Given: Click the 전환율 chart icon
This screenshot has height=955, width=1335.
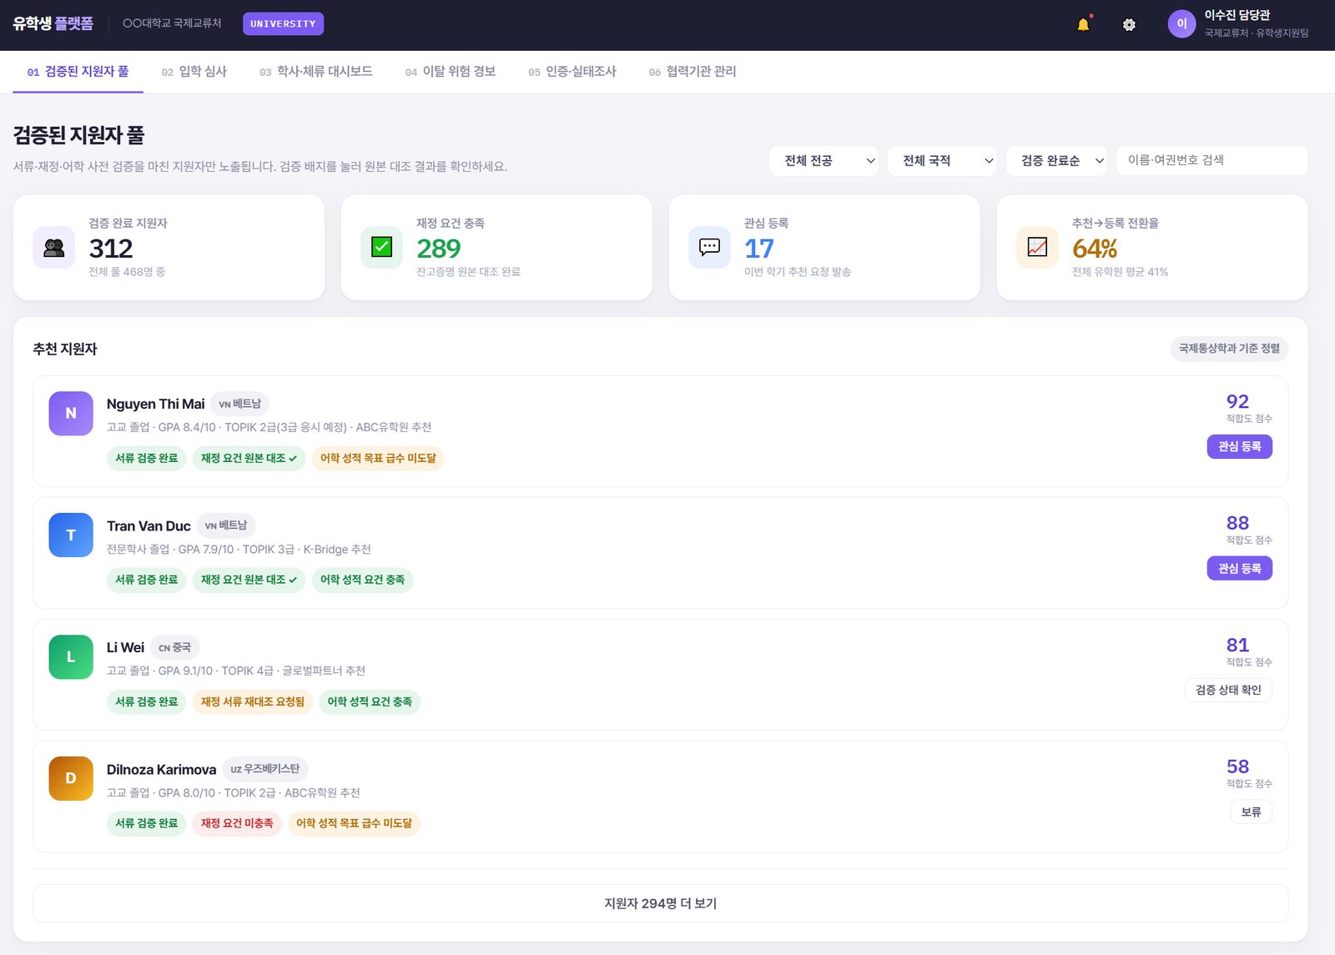Looking at the screenshot, I should pyautogui.click(x=1037, y=248).
